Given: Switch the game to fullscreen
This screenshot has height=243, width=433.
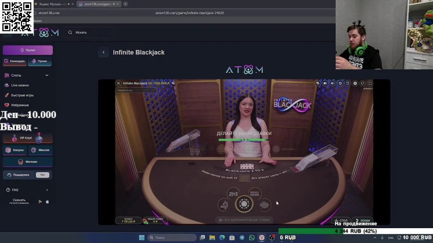Looking at the screenshot, I should point(370,83).
